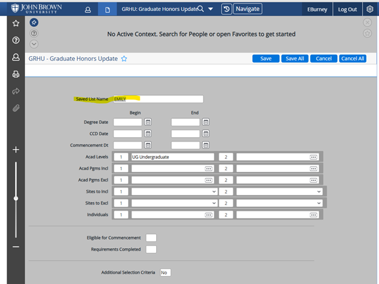Open the help question mark sidebar icon
This screenshot has width=379, height=284.
click(16, 40)
